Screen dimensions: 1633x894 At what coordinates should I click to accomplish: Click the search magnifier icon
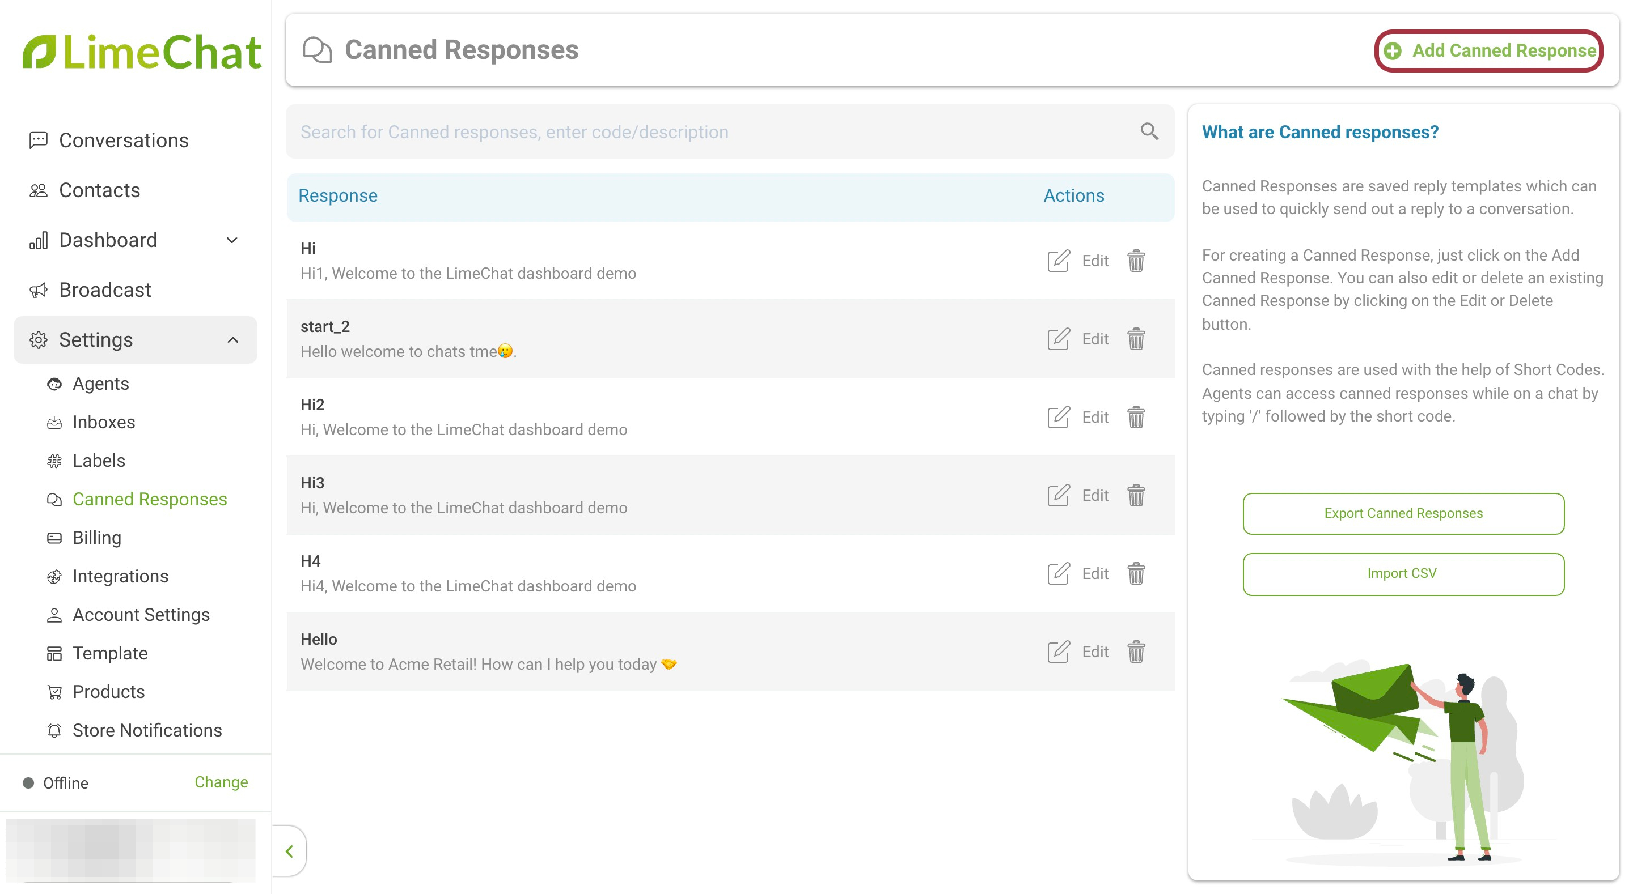pyautogui.click(x=1149, y=131)
